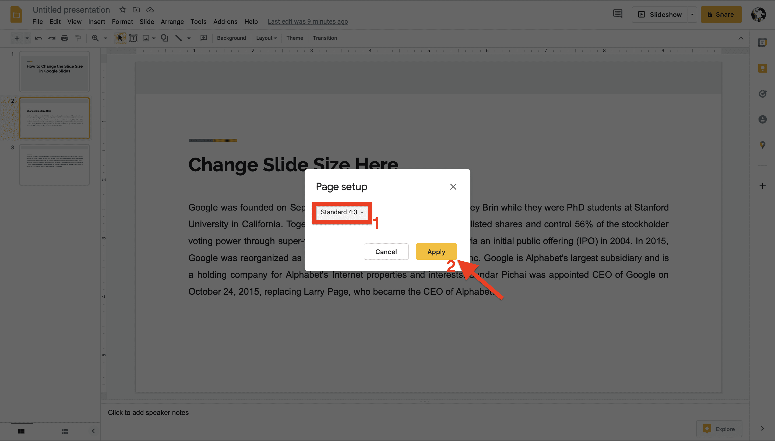Select the text box tool
Image resolution: width=775 pixels, height=441 pixels.
click(133, 38)
